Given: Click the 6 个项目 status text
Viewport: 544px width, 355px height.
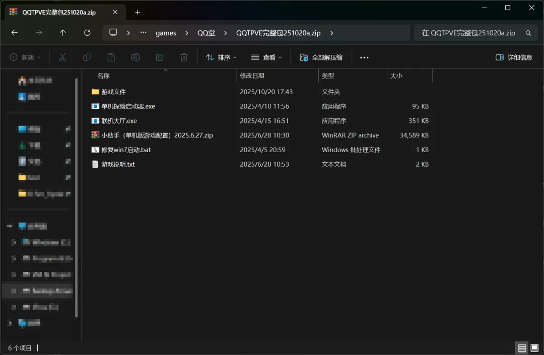Looking at the screenshot, I should coord(20,348).
